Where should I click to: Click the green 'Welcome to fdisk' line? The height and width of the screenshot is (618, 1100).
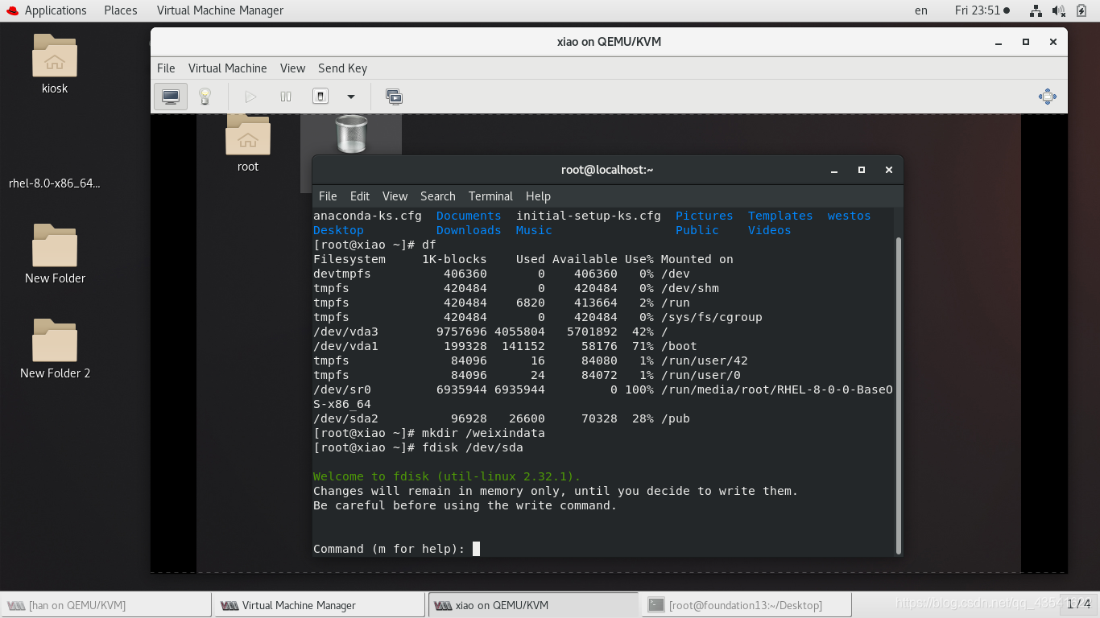447,476
